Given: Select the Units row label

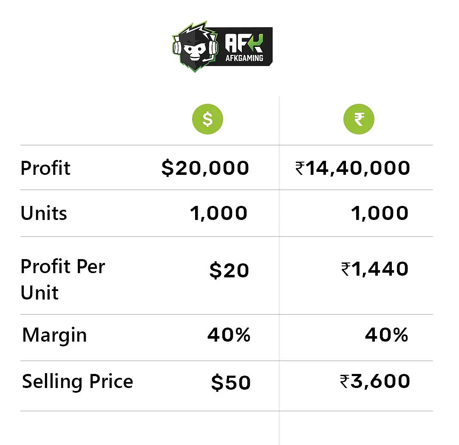Looking at the screenshot, I should point(44,213).
